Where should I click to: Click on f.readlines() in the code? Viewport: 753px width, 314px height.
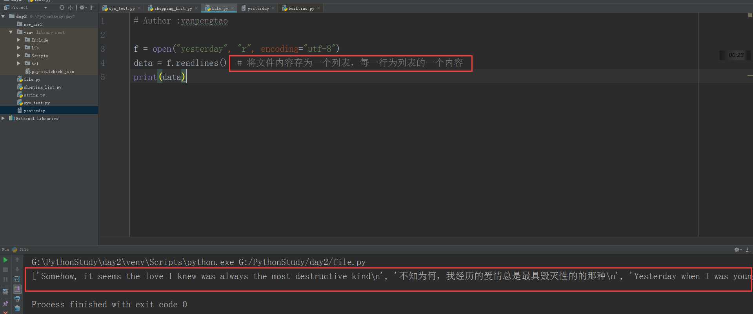(x=196, y=63)
